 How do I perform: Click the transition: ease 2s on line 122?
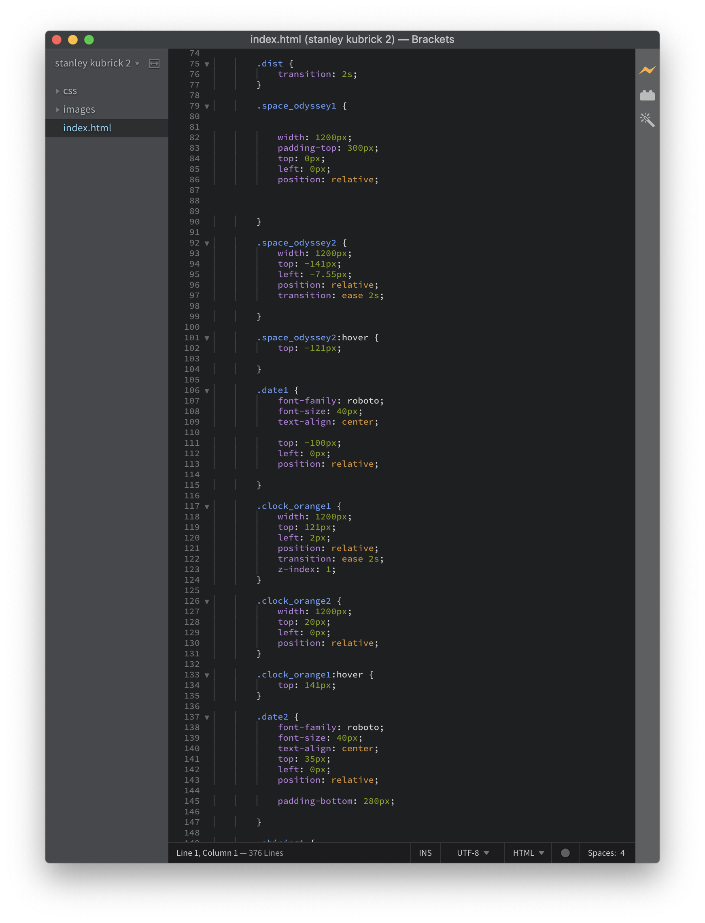pyautogui.click(x=330, y=559)
